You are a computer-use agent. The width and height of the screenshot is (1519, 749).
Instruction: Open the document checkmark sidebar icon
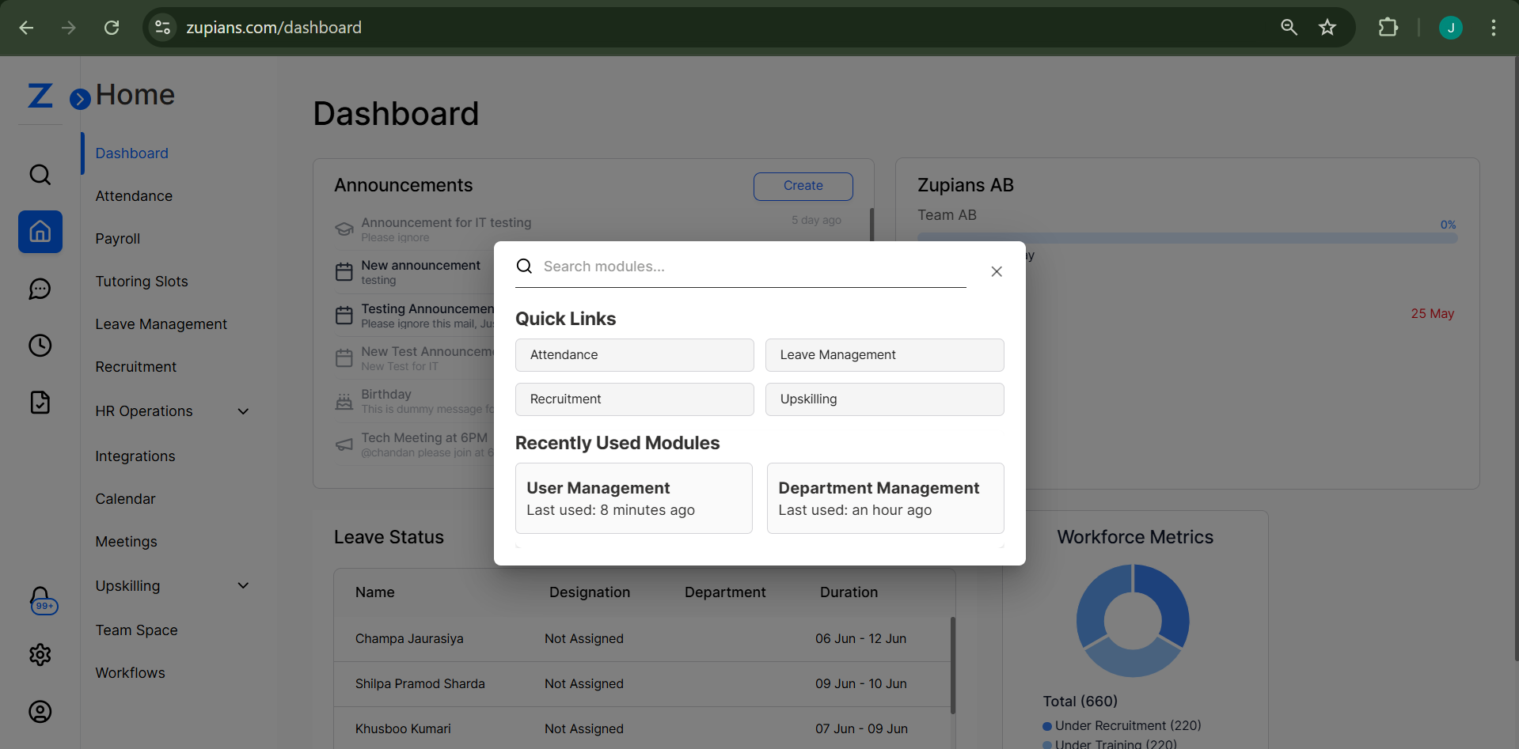pos(40,403)
